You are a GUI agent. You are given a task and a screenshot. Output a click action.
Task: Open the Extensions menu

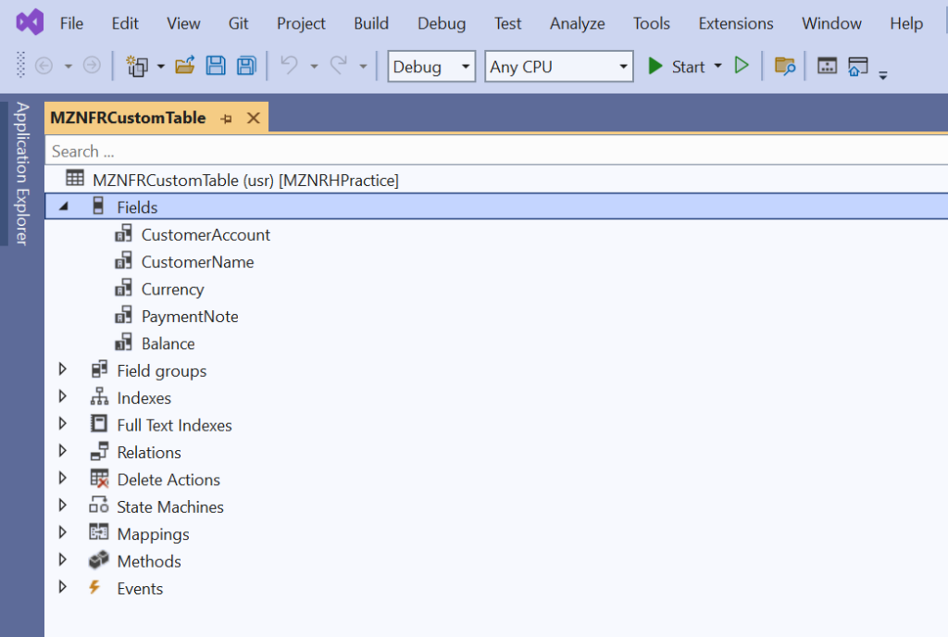click(736, 23)
